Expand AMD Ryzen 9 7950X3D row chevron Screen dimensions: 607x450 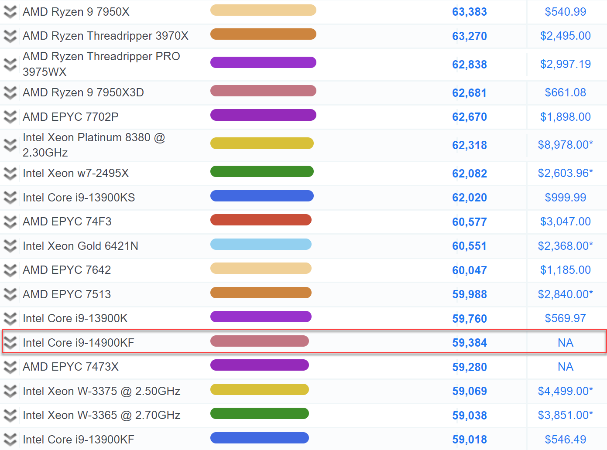pos(10,92)
